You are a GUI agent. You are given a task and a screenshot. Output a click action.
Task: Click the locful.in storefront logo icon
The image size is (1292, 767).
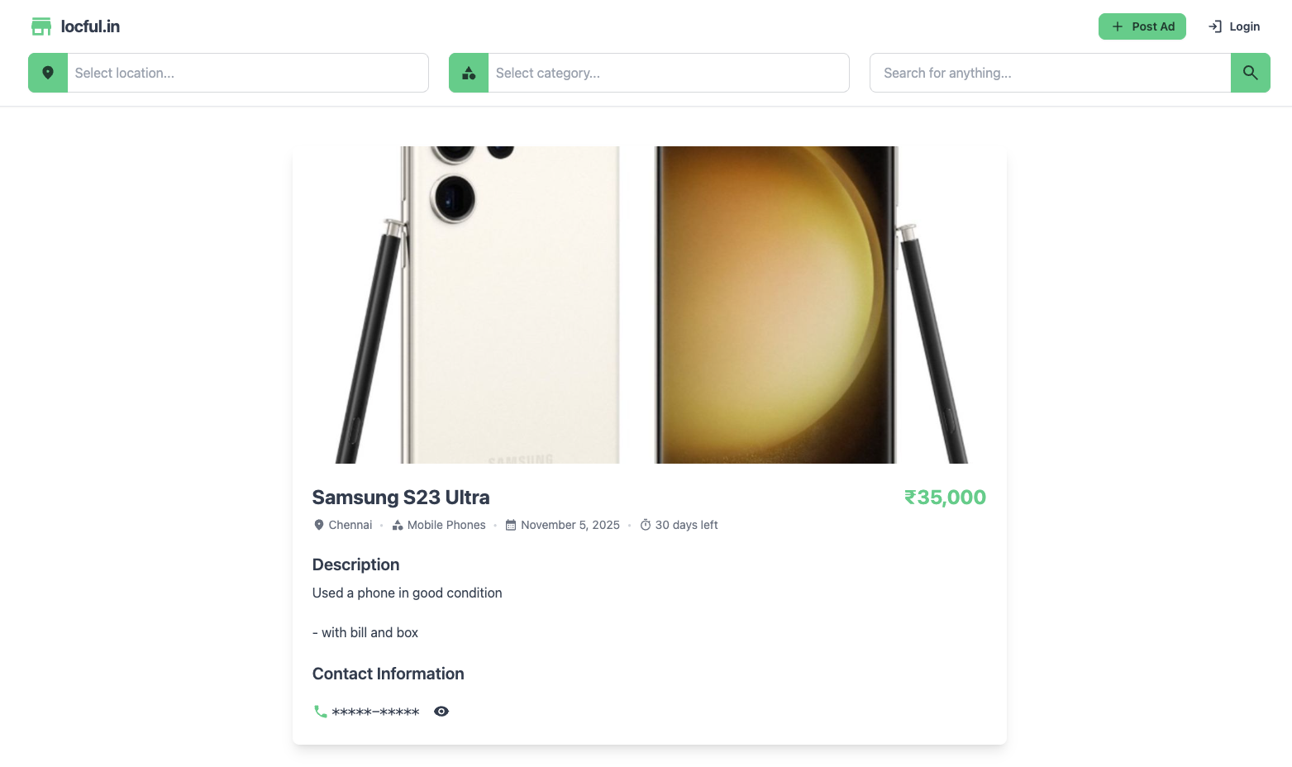pos(41,26)
